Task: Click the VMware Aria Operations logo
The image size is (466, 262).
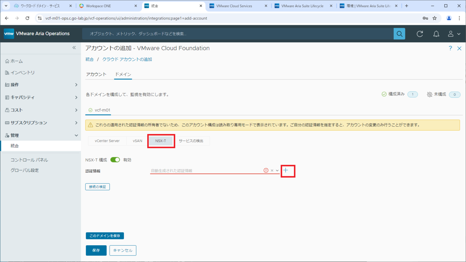Action: [9, 34]
